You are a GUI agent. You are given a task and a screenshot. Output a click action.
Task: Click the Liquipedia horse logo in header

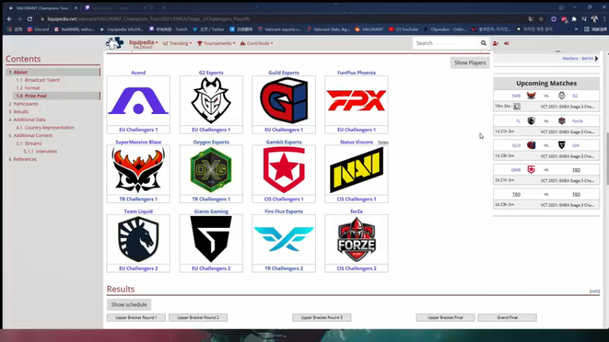coord(115,43)
